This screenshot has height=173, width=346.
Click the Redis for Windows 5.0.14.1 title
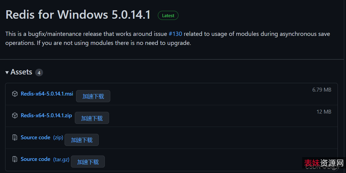coord(78,15)
